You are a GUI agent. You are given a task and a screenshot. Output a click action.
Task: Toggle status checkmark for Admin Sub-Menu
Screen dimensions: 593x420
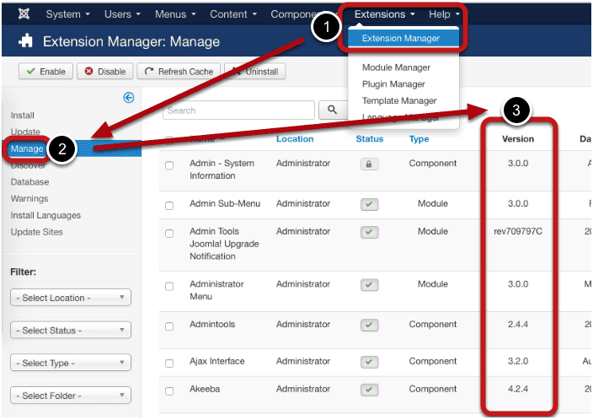(369, 204)
